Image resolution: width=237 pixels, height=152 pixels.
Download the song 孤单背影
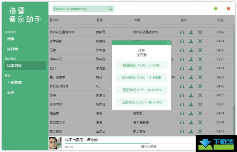(x=191, y=41)
